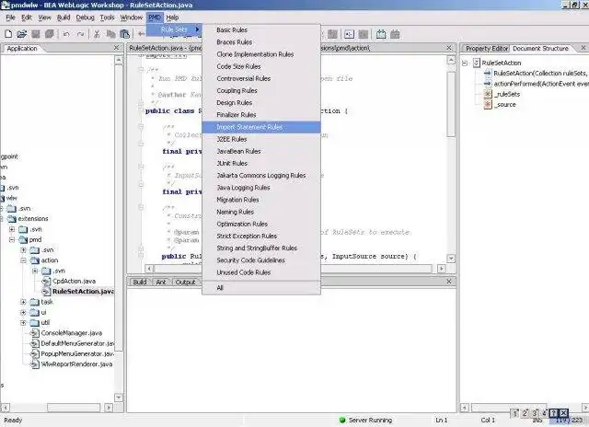Viewport: 589px width, 427px height.
Task: Open the File menu
Action: (10, 17)
